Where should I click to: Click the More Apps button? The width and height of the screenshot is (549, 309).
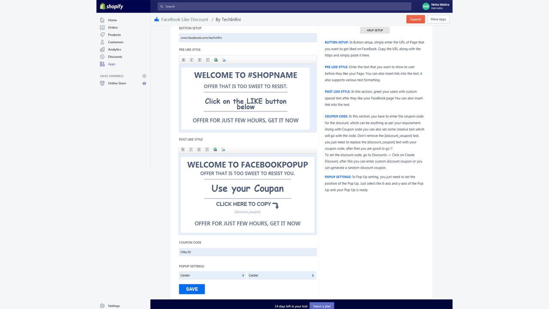438,19
